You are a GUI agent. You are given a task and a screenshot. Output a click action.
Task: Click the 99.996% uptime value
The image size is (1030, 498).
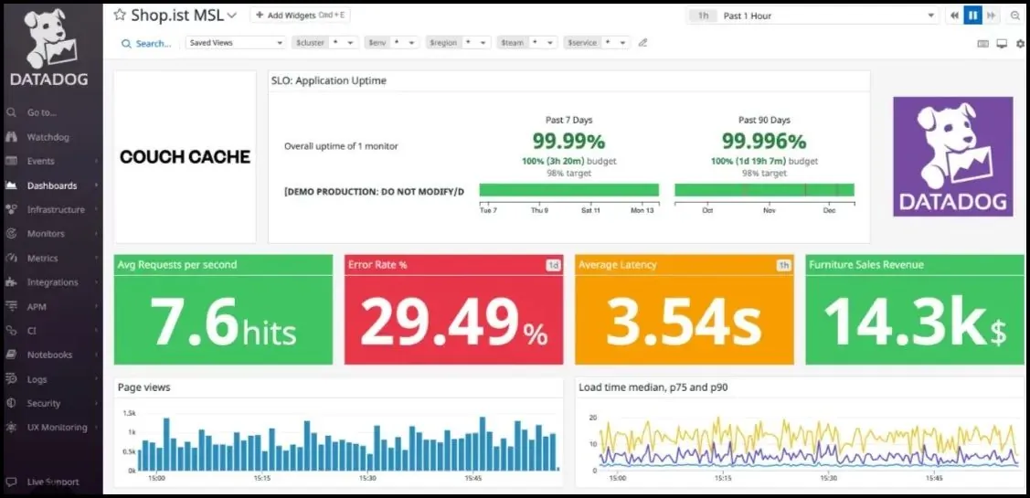pos(764,142)
